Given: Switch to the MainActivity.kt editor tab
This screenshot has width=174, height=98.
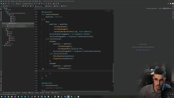Looking at the screenshot, I should click(39, 6).
